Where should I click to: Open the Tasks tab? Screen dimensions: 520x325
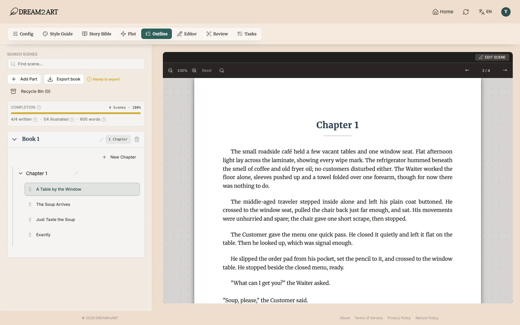click(x=247, y=34)
